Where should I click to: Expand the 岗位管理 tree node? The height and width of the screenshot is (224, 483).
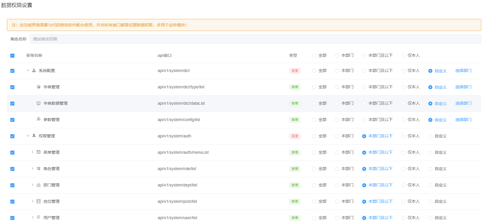click(33, 201)
